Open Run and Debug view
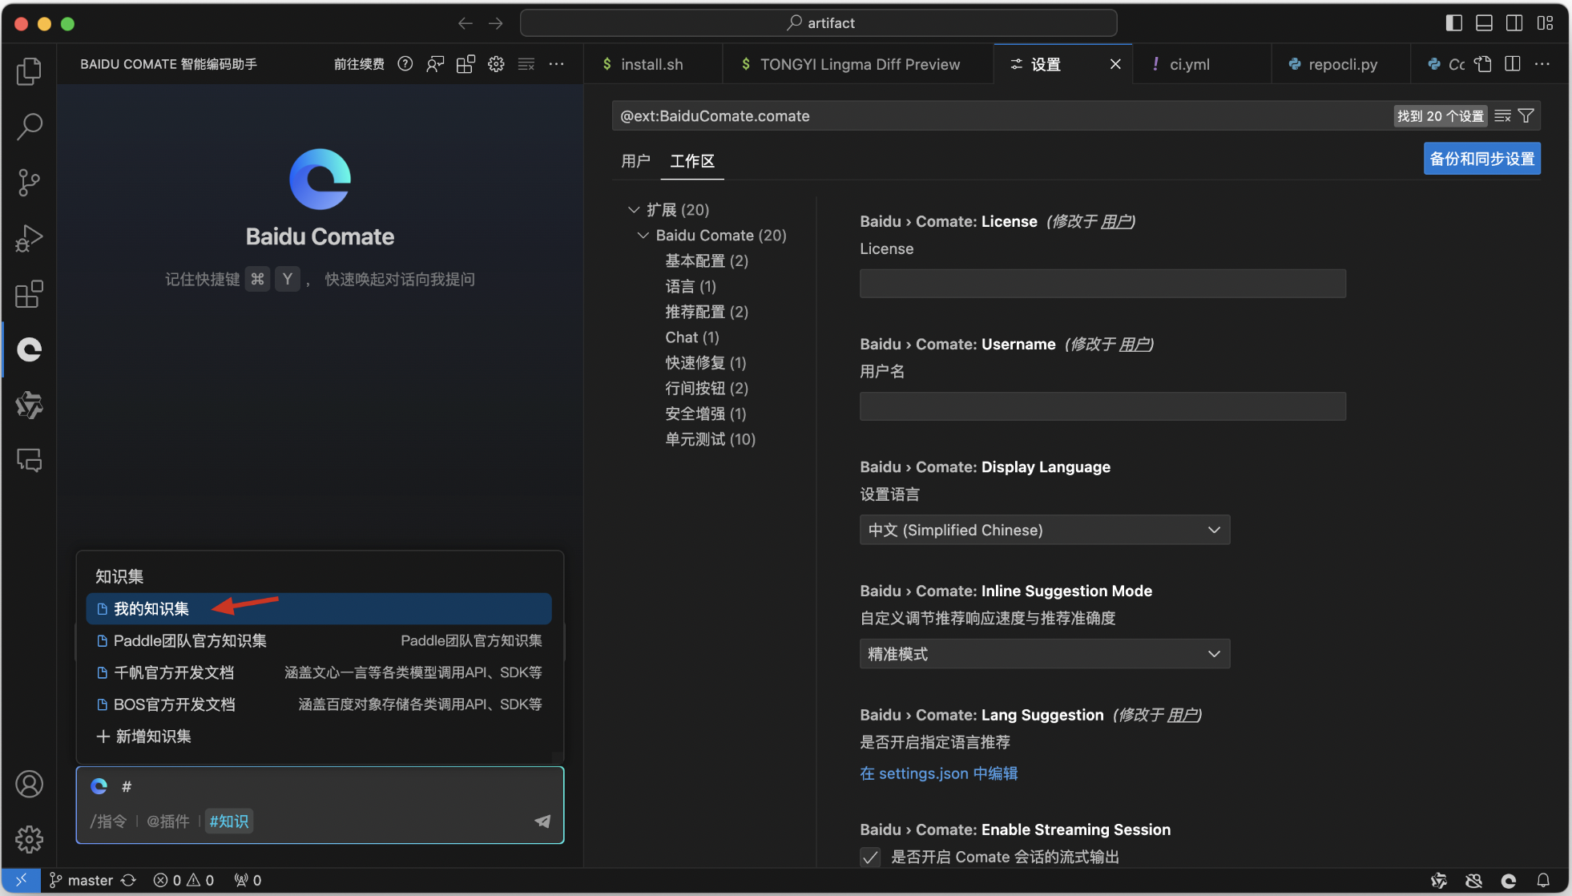1572x896 pixels. [x=29, y=238]
